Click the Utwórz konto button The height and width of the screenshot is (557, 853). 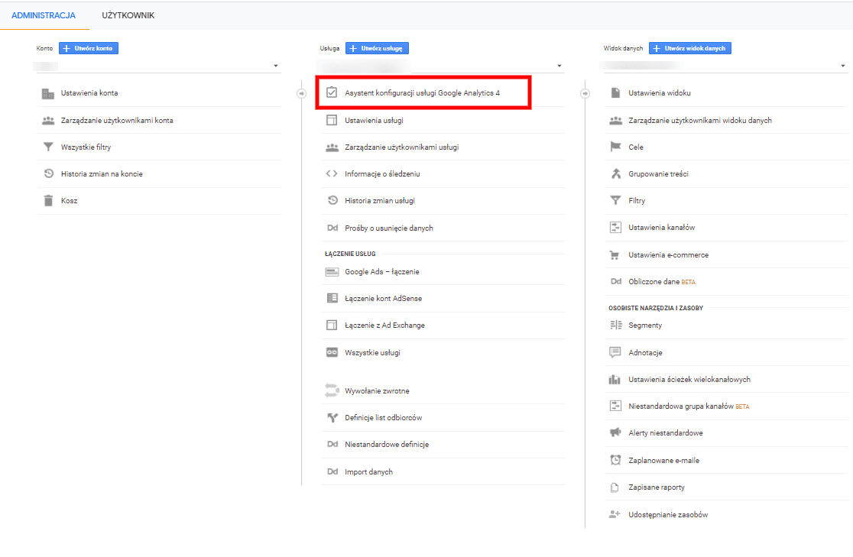pyautogui.click(x=89, y=48)
